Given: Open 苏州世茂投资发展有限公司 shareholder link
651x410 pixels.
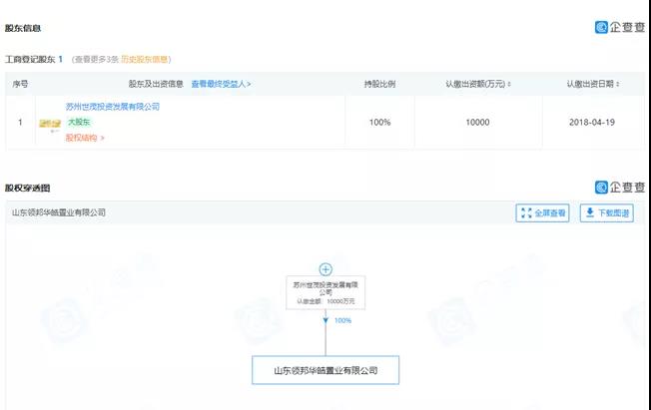Looking at the screenshot, I should coord(113,107).
